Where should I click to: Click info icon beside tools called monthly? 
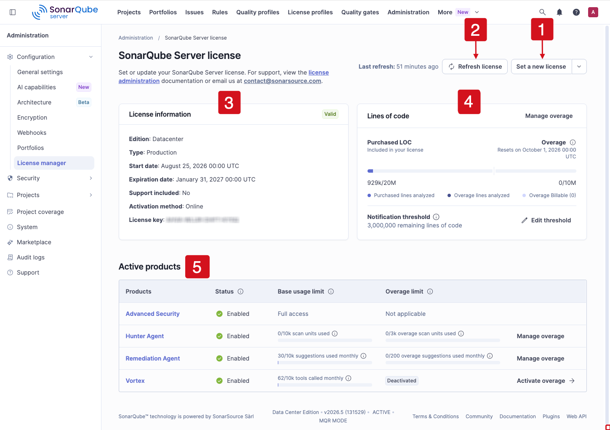(x=348, y=378)
